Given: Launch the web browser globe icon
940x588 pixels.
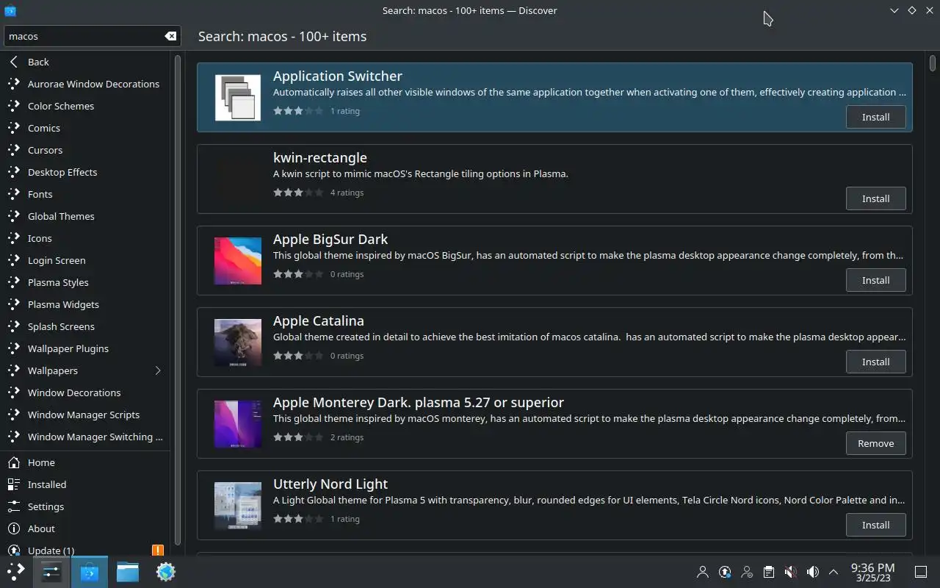Looking at the screenshot, I should pos(166,572).
